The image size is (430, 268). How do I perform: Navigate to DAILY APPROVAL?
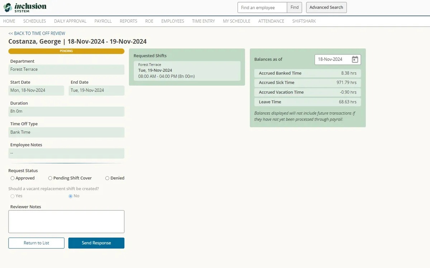pos(70,21)
